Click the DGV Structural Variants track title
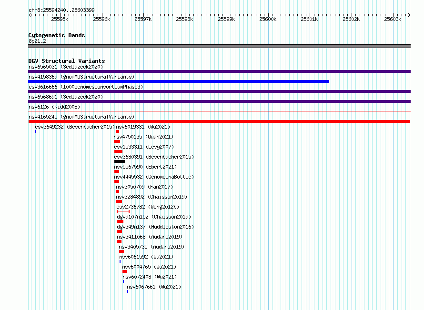The width and height of the screenshot is (424, 310). click(67, 61)
